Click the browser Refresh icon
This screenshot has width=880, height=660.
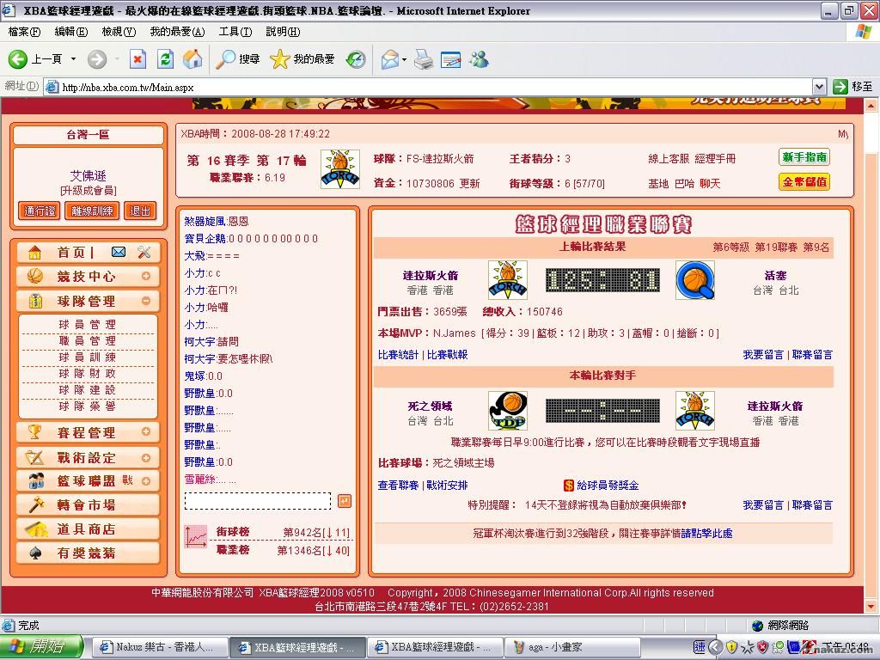point(166,59)
